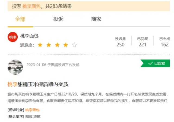Click the 赔偿,道歉 complaint demand text
Screen dimensions: 174x122
click(33, 116)
